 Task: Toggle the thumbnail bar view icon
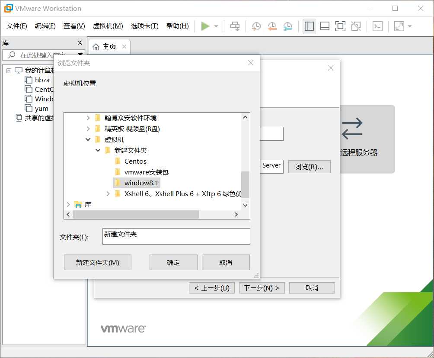tap(325, 26)
